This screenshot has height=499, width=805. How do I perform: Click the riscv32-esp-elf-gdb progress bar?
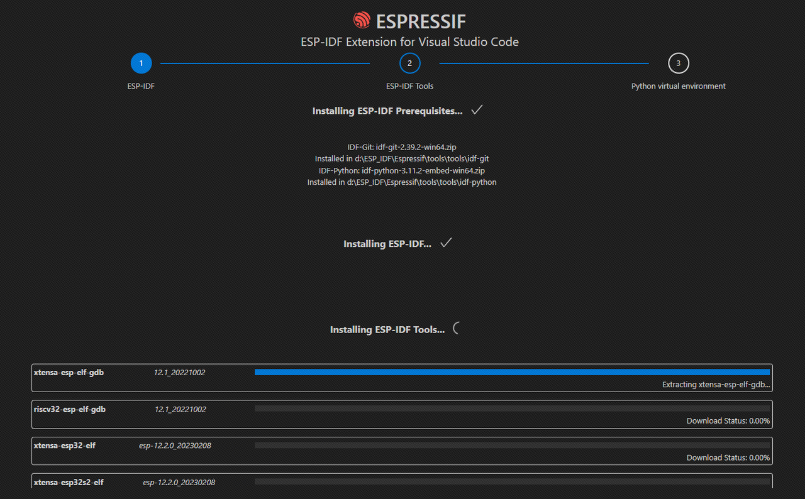(512, 409)
